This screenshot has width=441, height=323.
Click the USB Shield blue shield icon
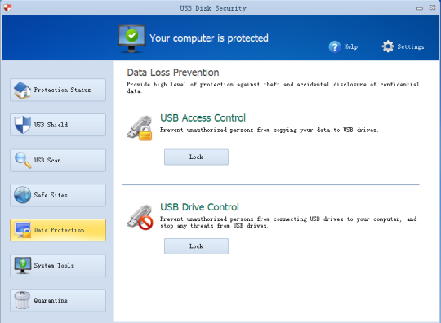click(23, 125)
